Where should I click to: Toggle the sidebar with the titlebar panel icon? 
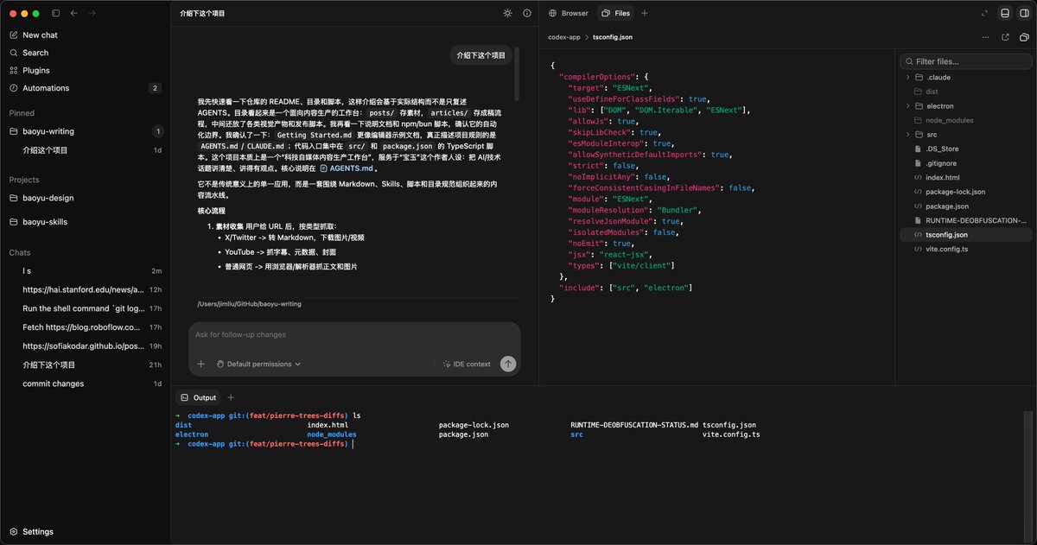tap(56, 13)
